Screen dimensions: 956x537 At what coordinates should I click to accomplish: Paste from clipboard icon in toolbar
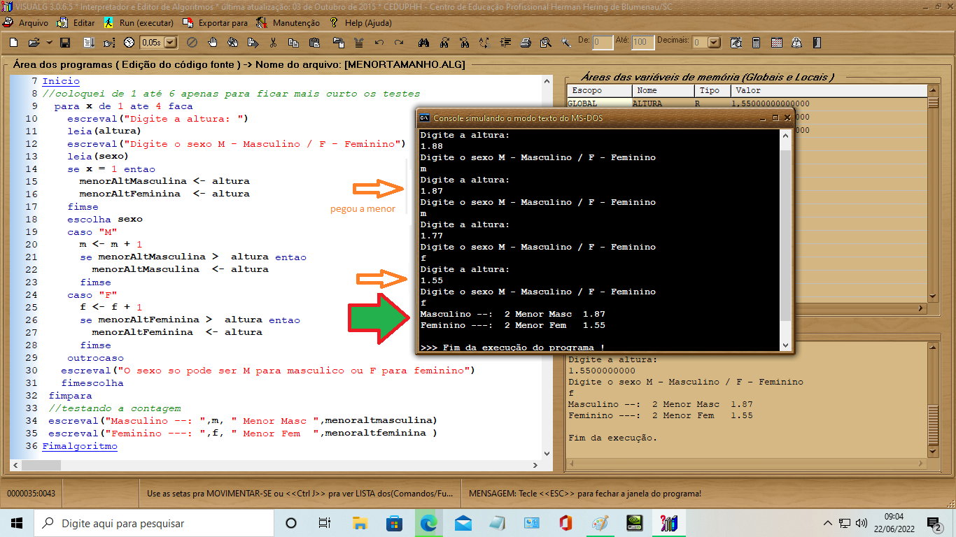314,43
